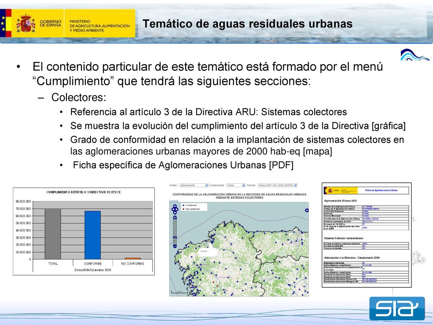
Task: Click the 80.000.000 value on chart axis
Action: coord(23,201)
